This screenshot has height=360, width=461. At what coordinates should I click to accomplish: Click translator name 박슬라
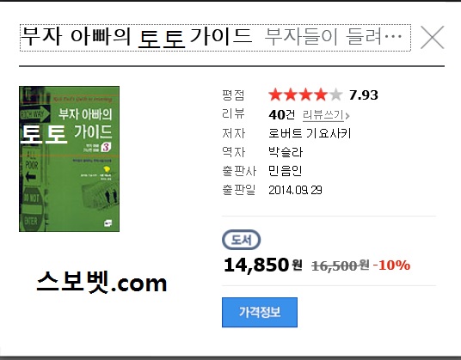coord(286,152)
